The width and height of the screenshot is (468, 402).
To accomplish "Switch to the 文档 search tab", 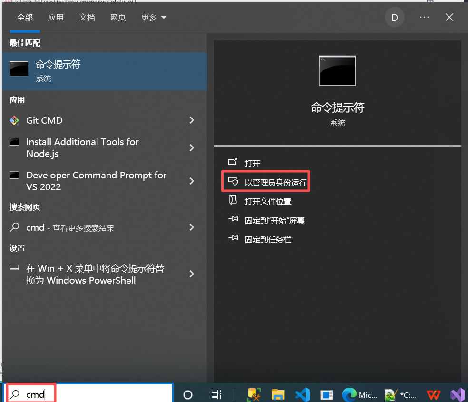I will [x=87, y=18].
